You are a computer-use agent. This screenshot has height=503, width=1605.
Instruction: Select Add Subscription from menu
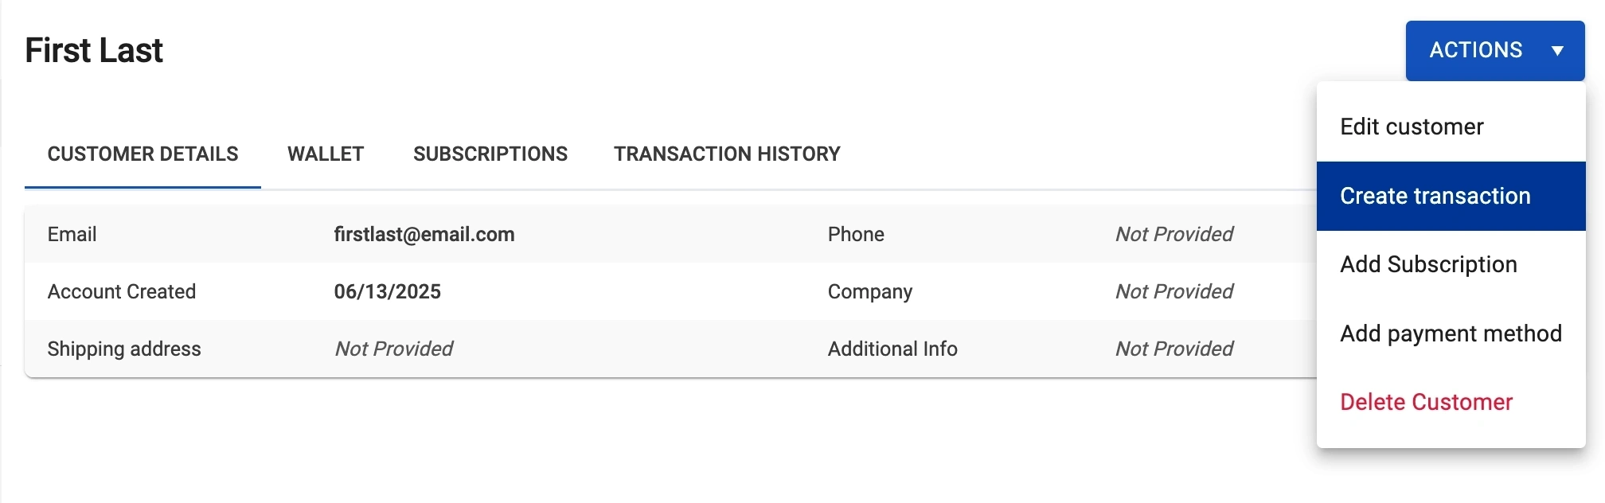pos(1428,265)
